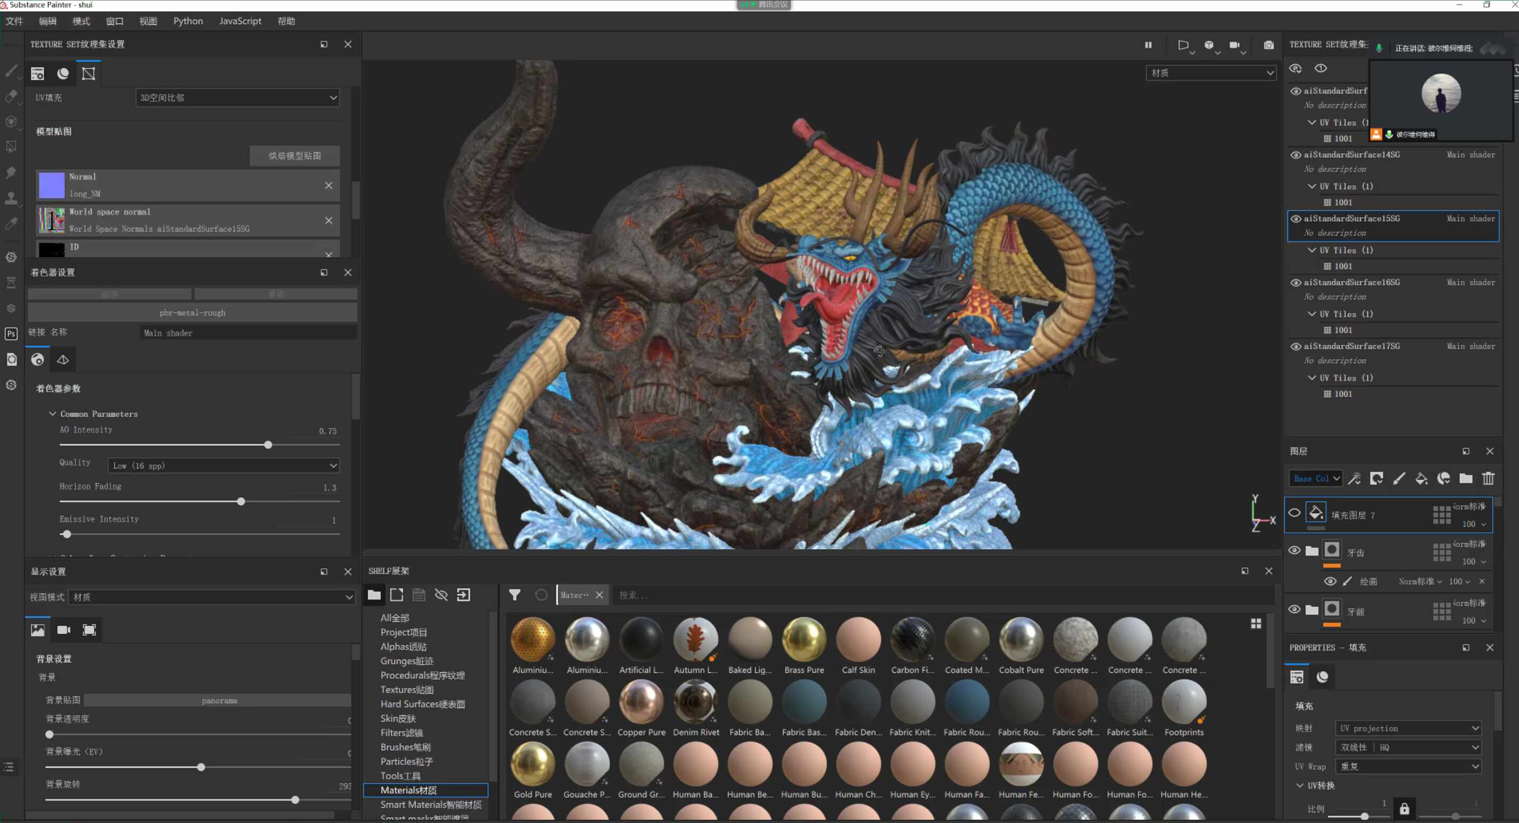Delete selected layer with trash icon
This screenshot has width=1519, height=823.
pyautogui.click(x=1488, y=478)
